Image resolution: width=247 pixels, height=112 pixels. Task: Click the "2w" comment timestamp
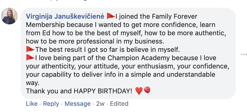coord(101,104)
